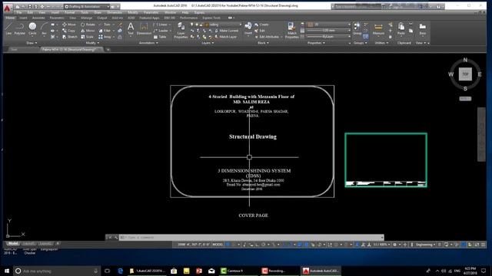This screenshot has width=492, height=276.
Task: Switch to the Start drawing tab
Action: 14,49
